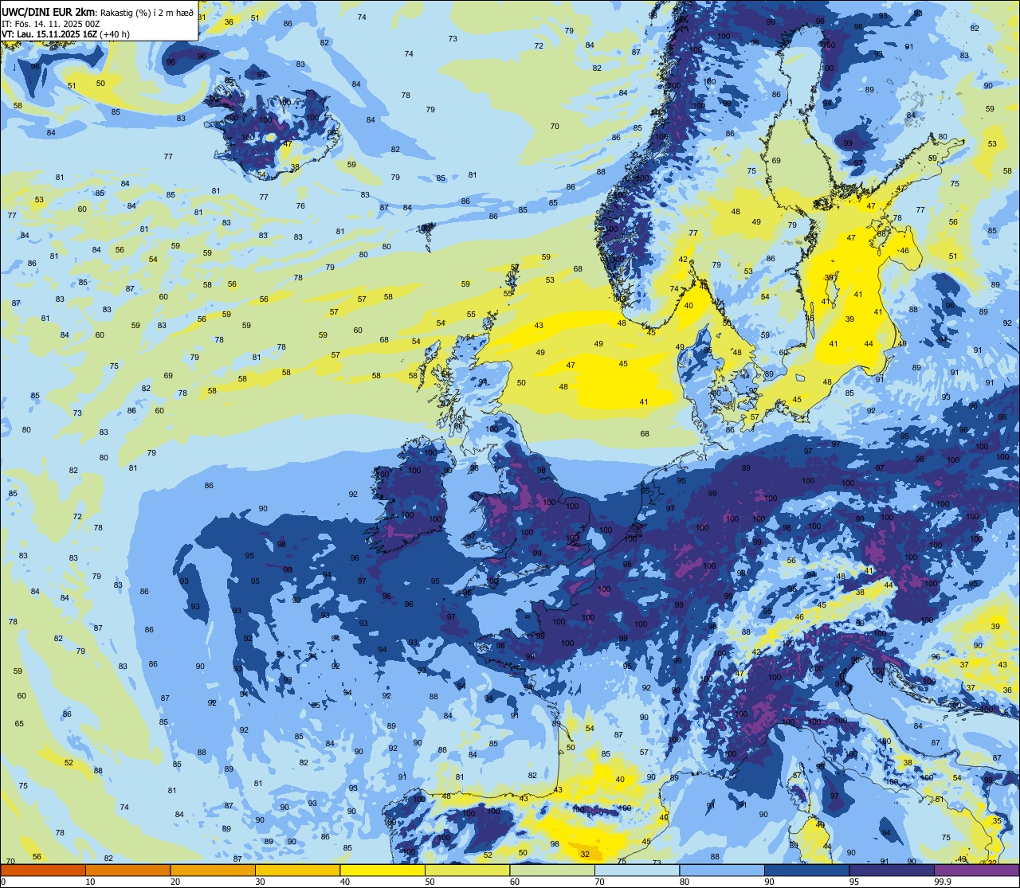This screenshot has height=888, width=1020.
Task: Pick the 90–95 dark blue legend segment
Action: 806,870
